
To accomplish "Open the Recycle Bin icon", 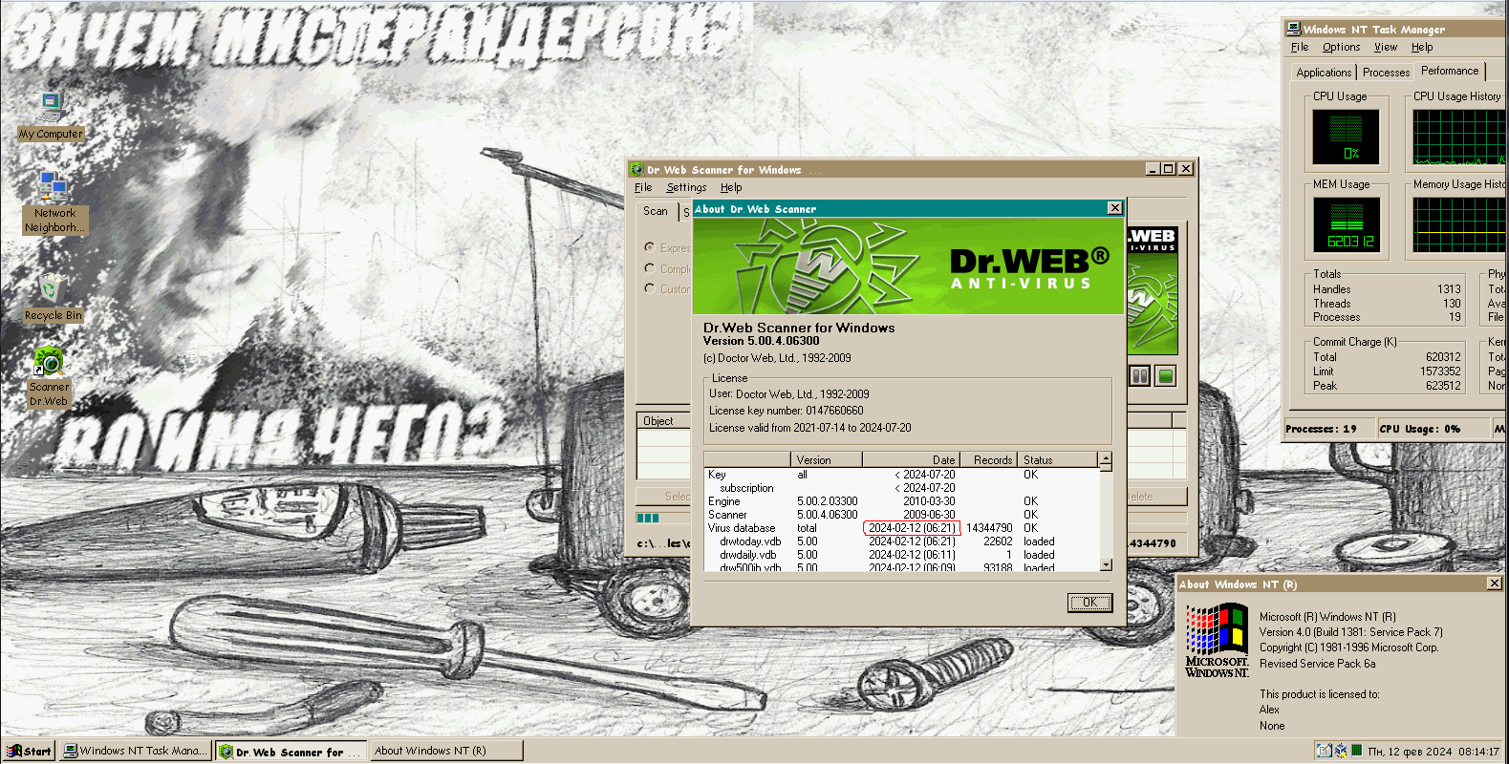I will 53,294.
